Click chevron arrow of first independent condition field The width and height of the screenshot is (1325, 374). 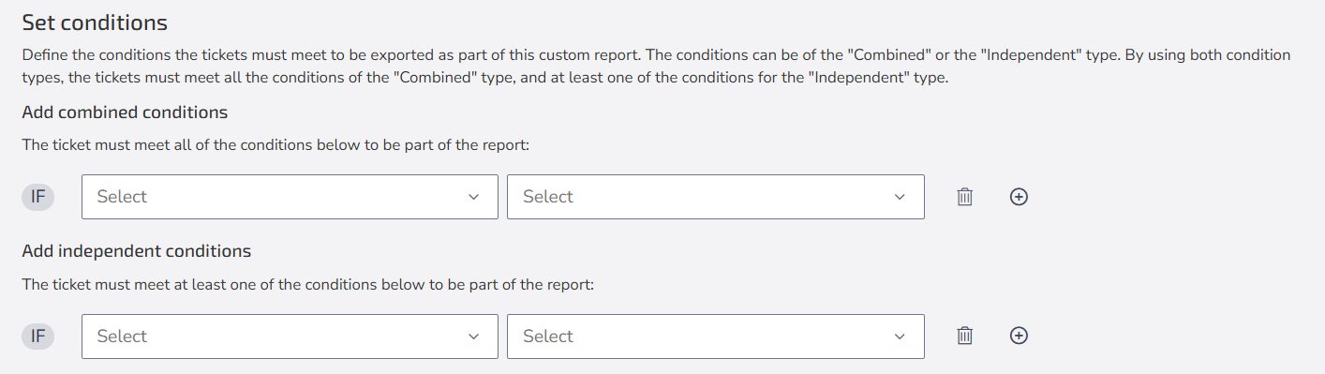click(x=473, y=337)
